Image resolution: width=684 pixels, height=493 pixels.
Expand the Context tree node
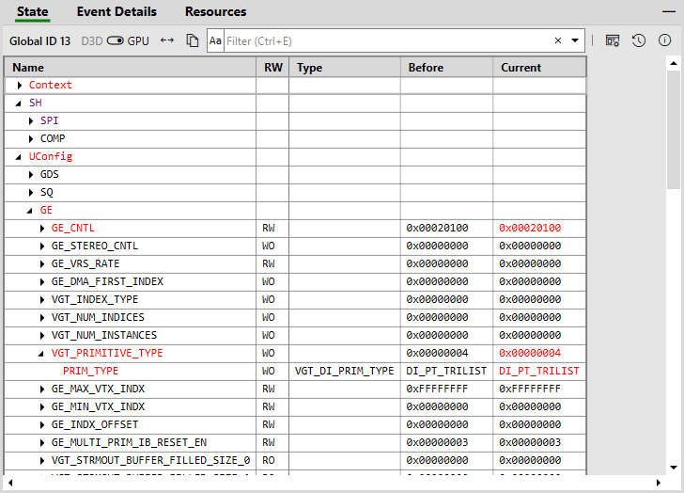coord(20,86)
